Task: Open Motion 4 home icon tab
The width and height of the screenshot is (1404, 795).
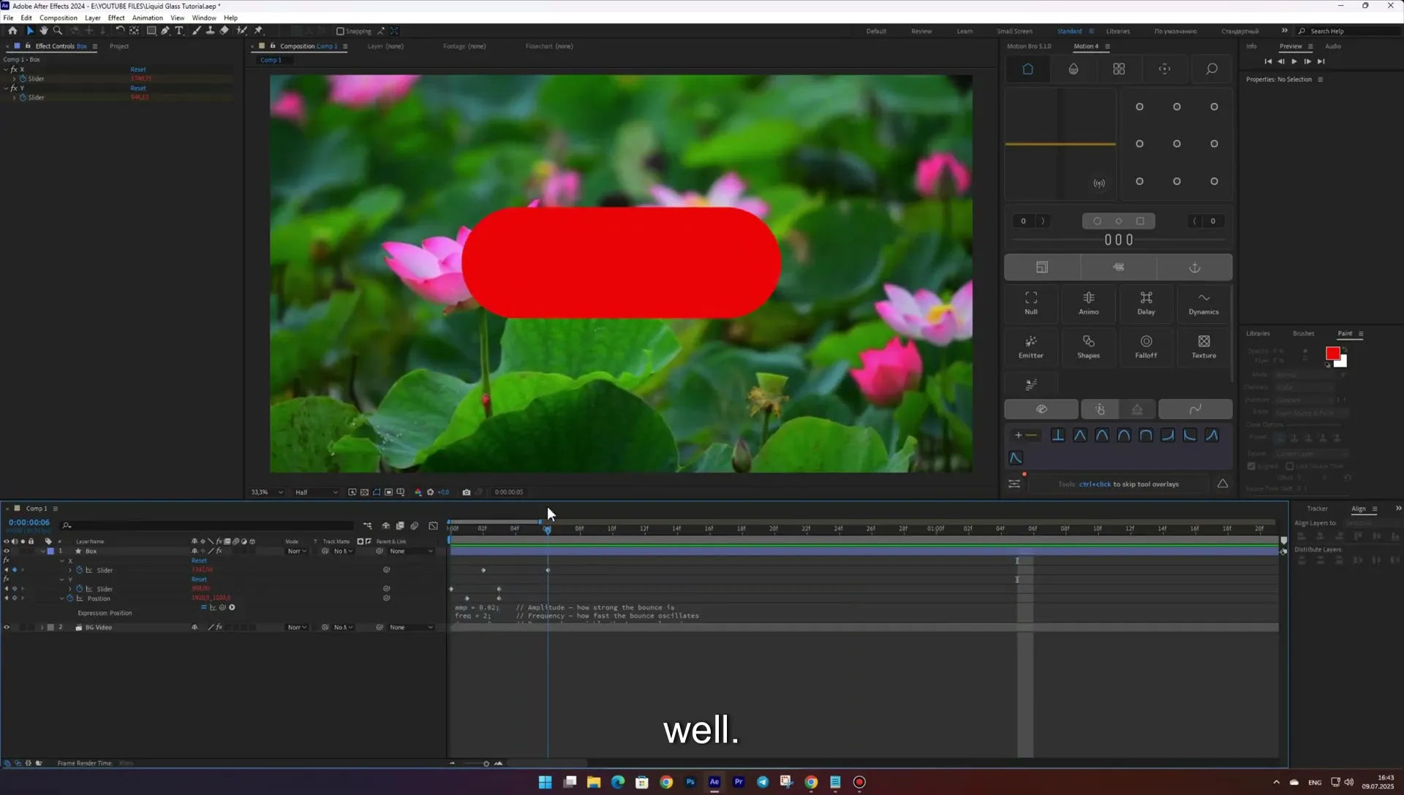Action: coord(1027,69)
